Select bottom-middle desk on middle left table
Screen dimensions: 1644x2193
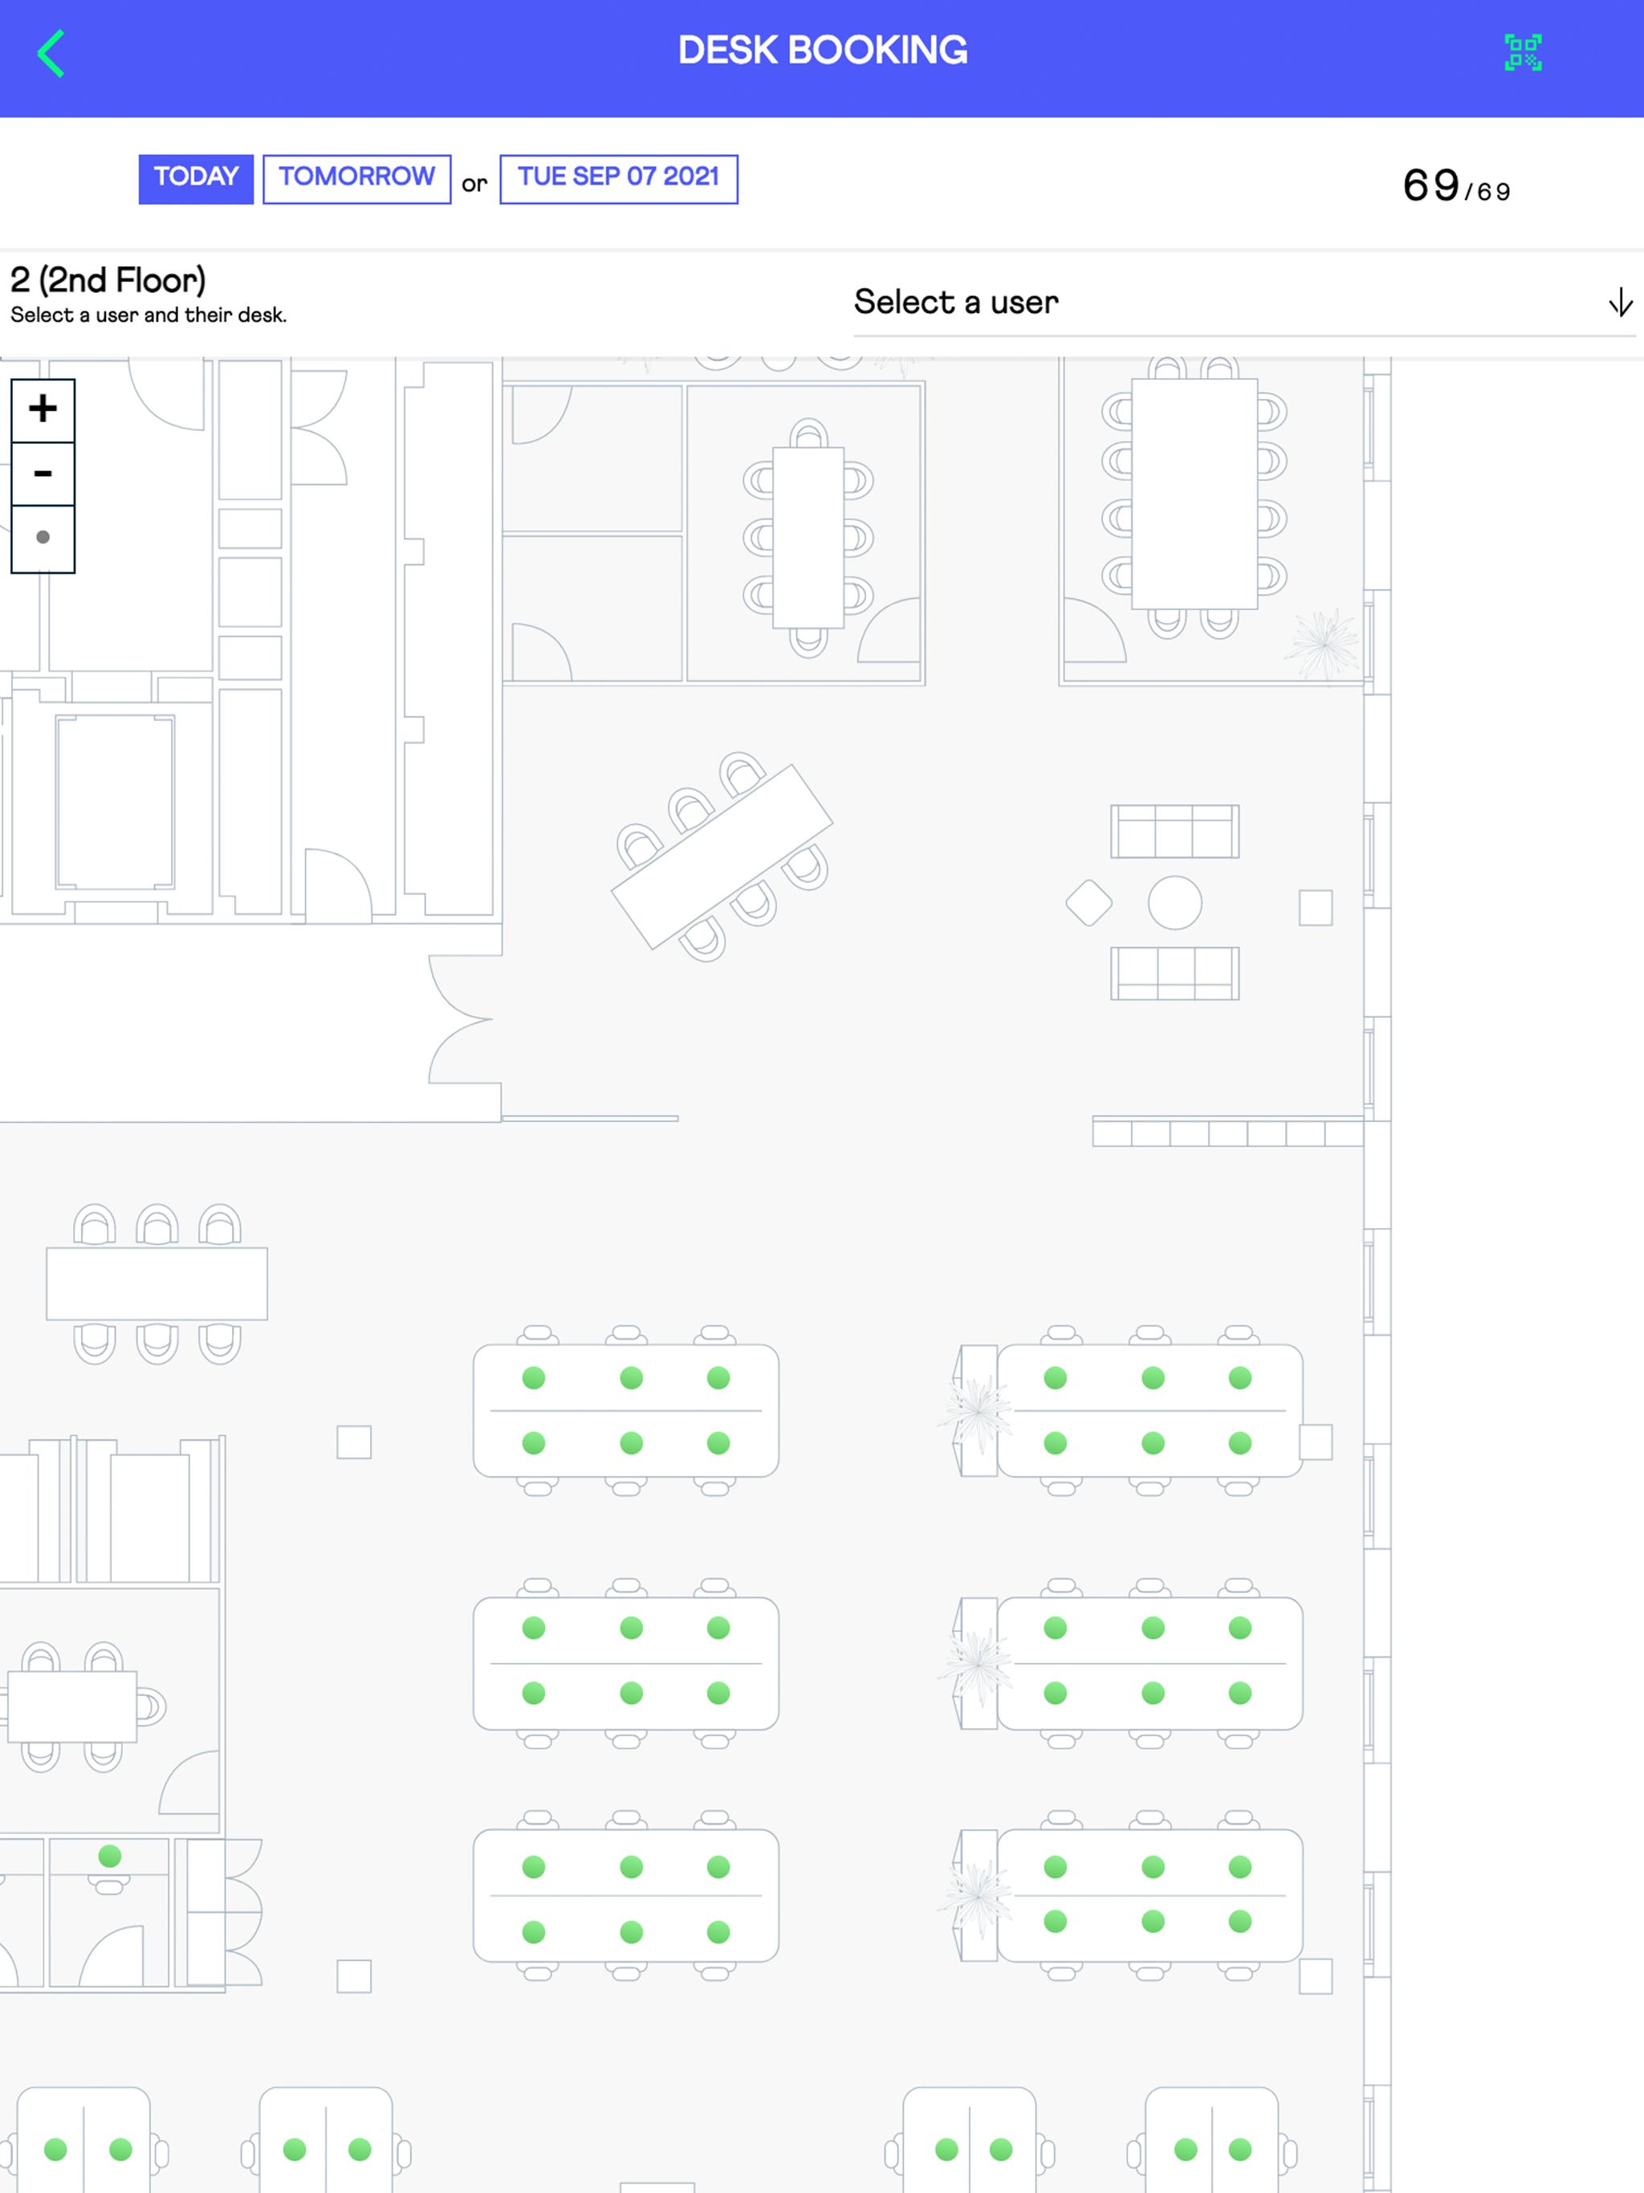[631, 1692]
